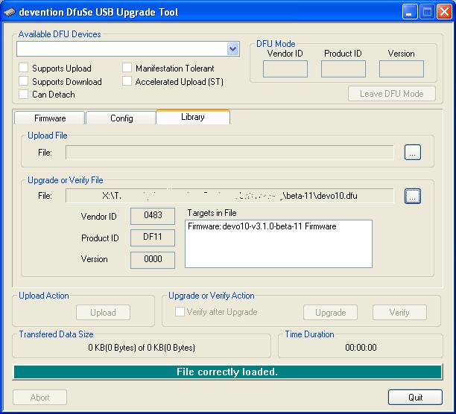
Task: Switch to the Config tab
Action: pos(121,118)
